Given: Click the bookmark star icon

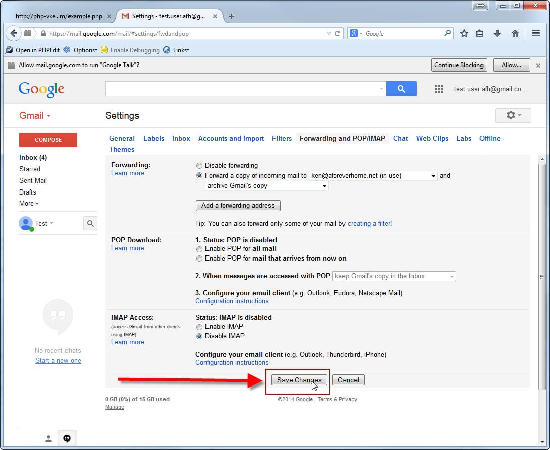Looking at the screenshot, I should pos(464,33).
